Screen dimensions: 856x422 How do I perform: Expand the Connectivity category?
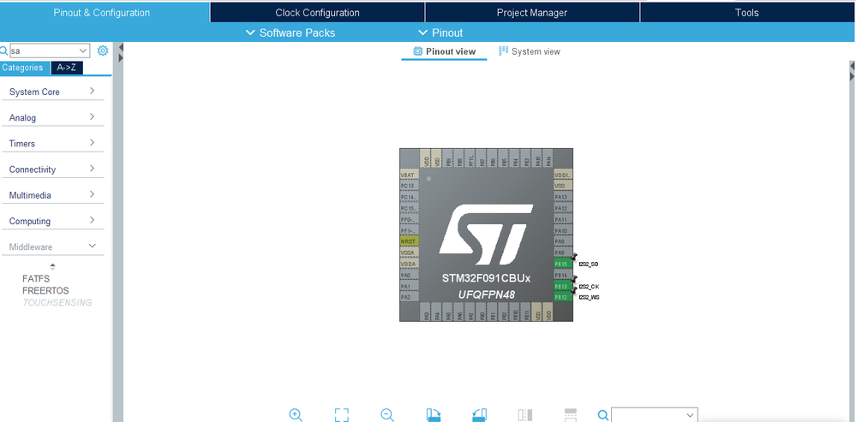pyautogui.click(x=52, y=169)
